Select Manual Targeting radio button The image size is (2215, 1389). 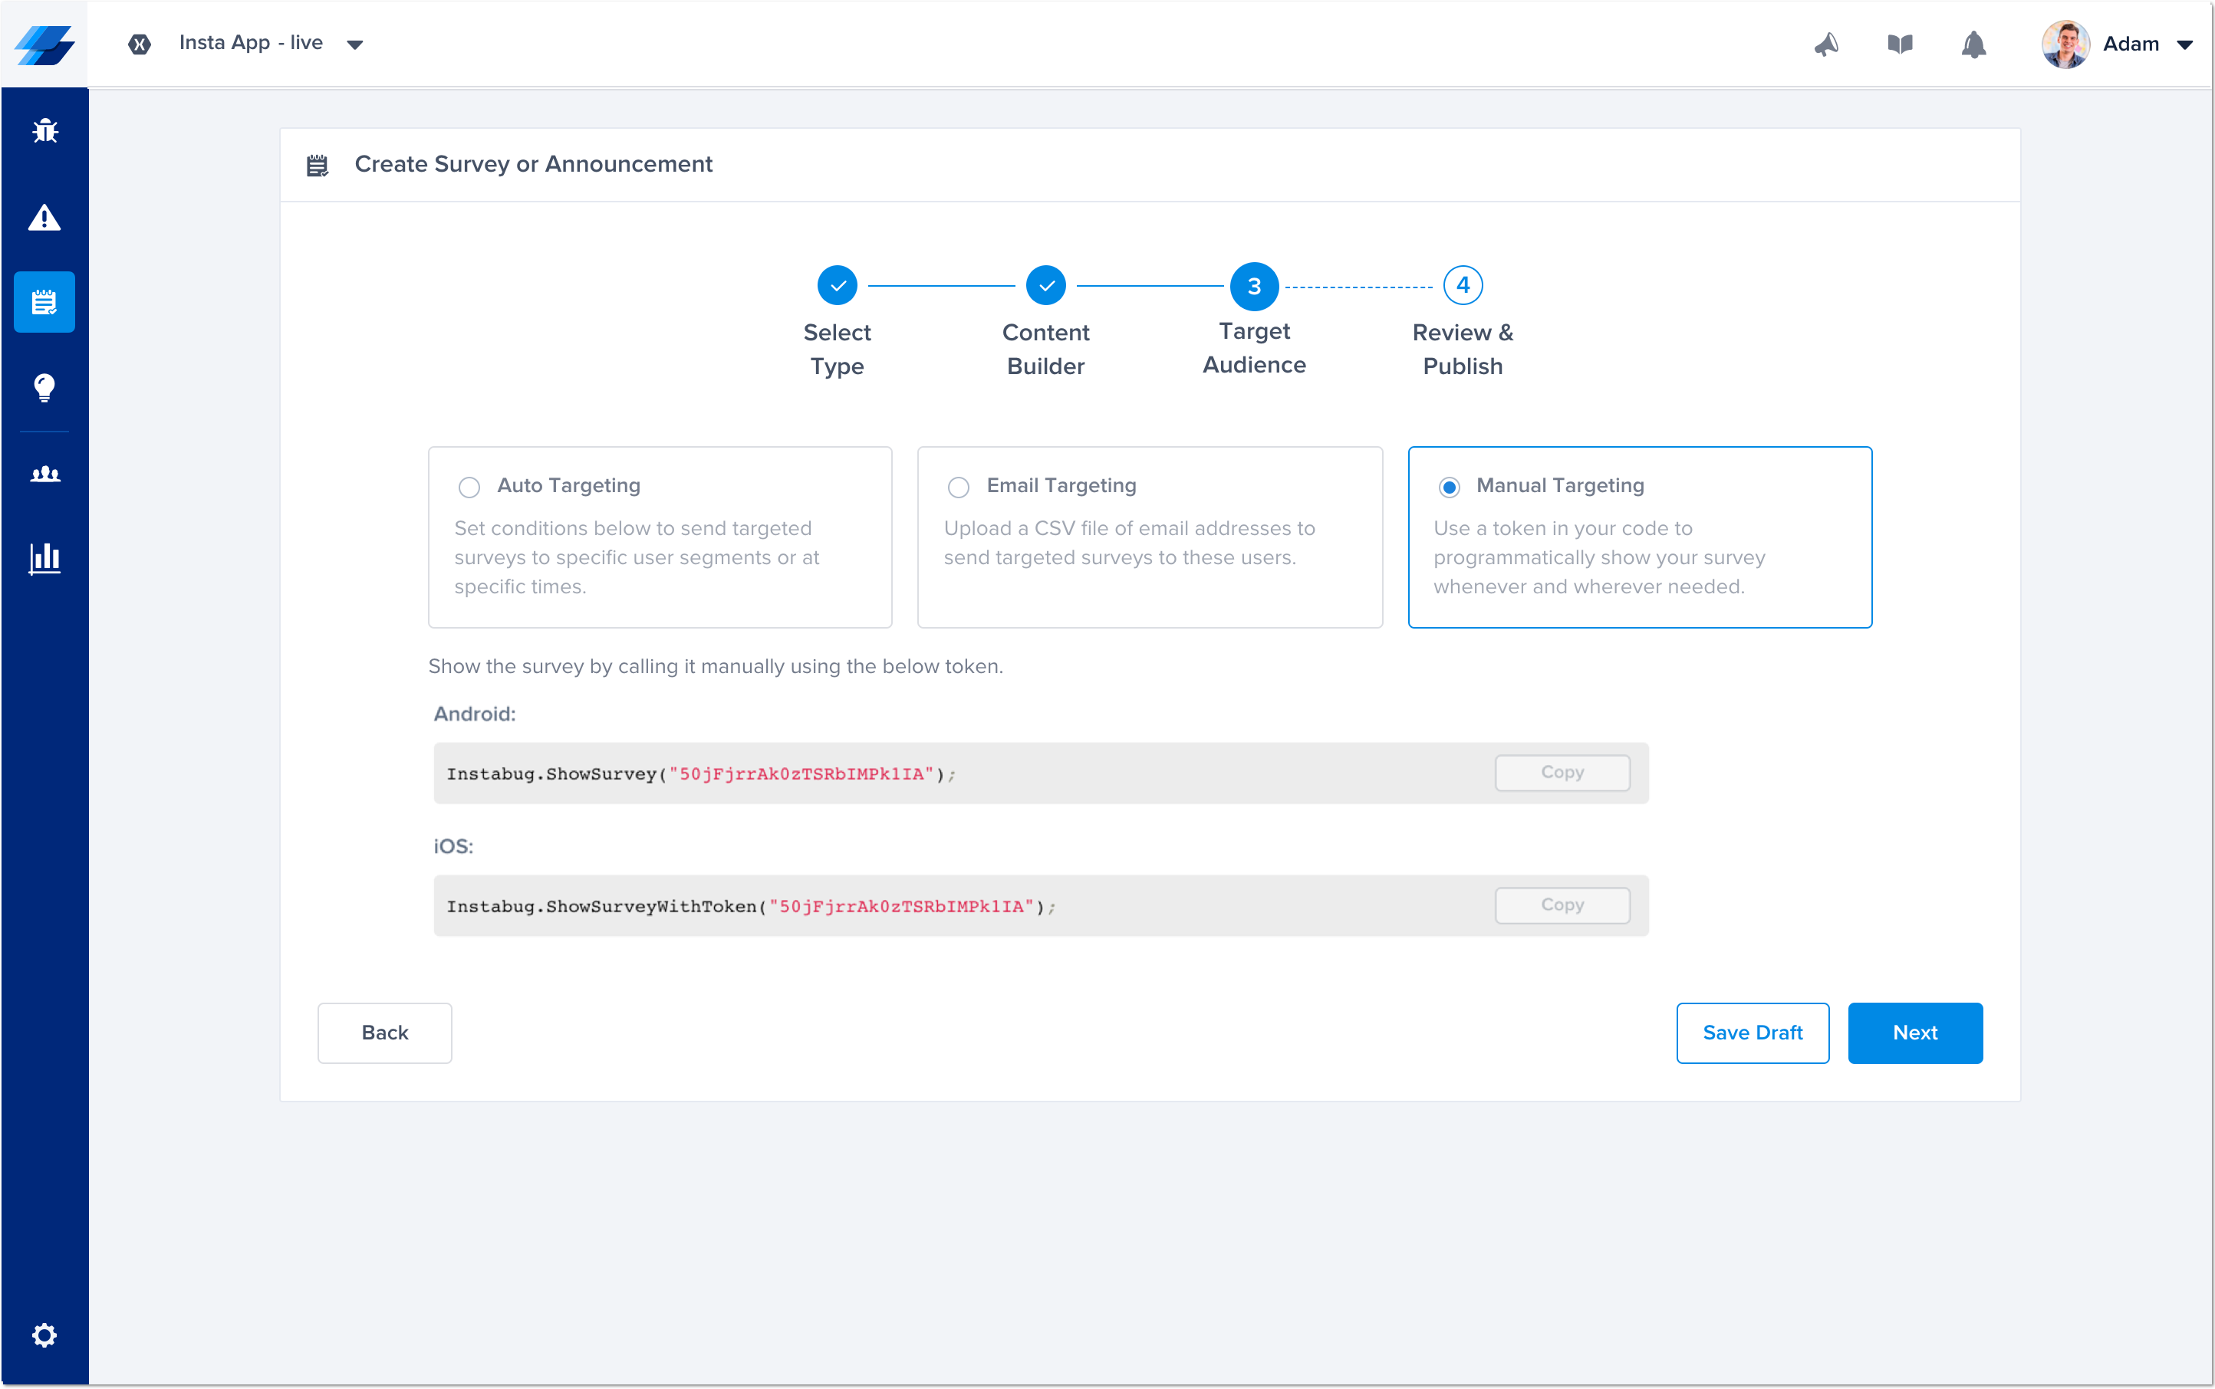click(1449, 487)
